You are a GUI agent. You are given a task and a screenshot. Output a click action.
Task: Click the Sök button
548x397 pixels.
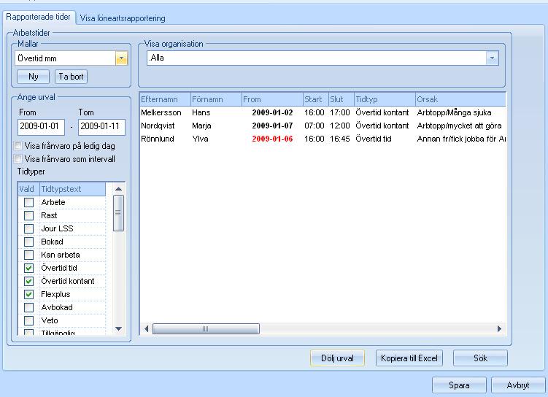point(480,358)
